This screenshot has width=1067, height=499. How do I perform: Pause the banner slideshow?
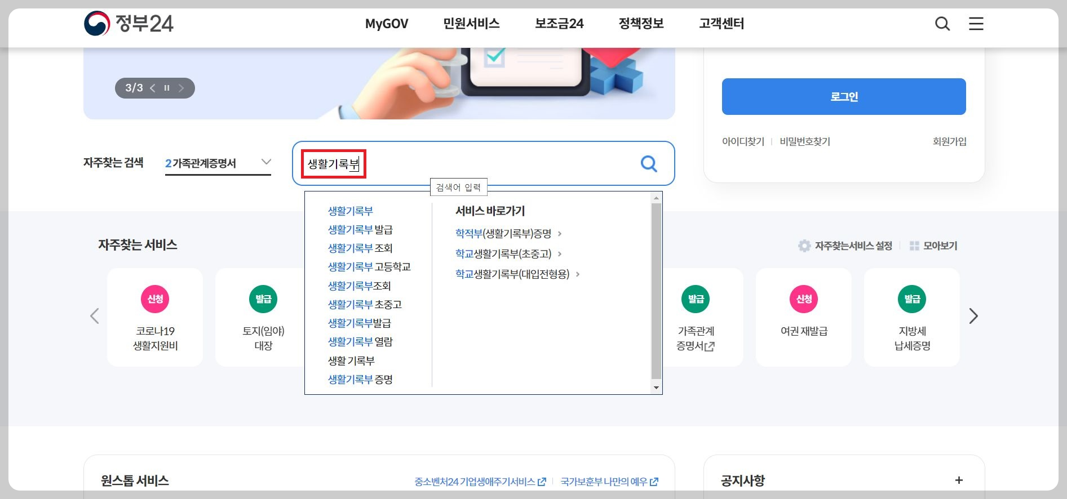tap(167, 88)
